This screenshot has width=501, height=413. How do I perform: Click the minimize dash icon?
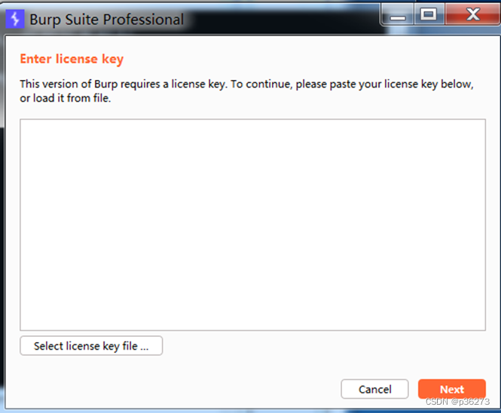(398, 15)
